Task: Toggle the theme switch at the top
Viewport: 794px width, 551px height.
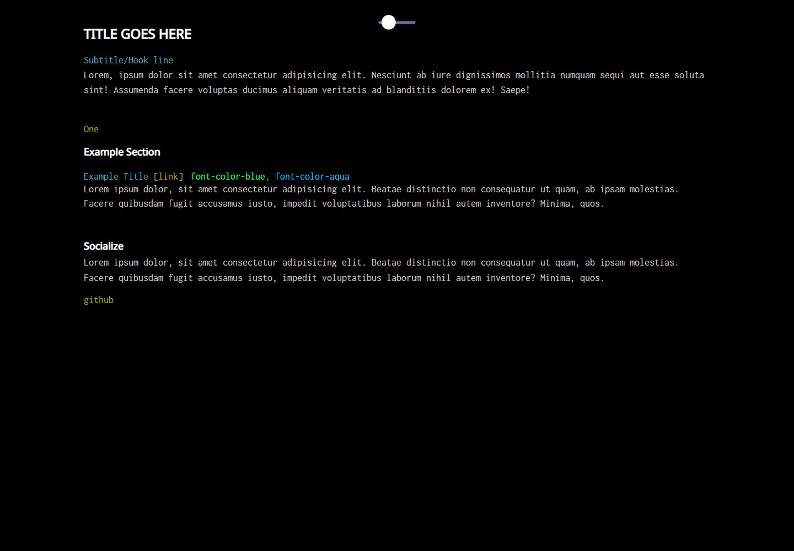Action: pos(397,23)
